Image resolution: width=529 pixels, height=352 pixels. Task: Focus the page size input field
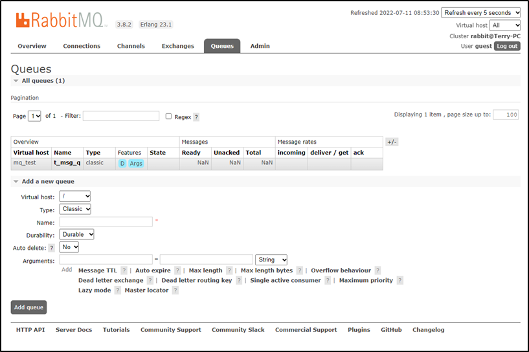[x=506, y=115]
